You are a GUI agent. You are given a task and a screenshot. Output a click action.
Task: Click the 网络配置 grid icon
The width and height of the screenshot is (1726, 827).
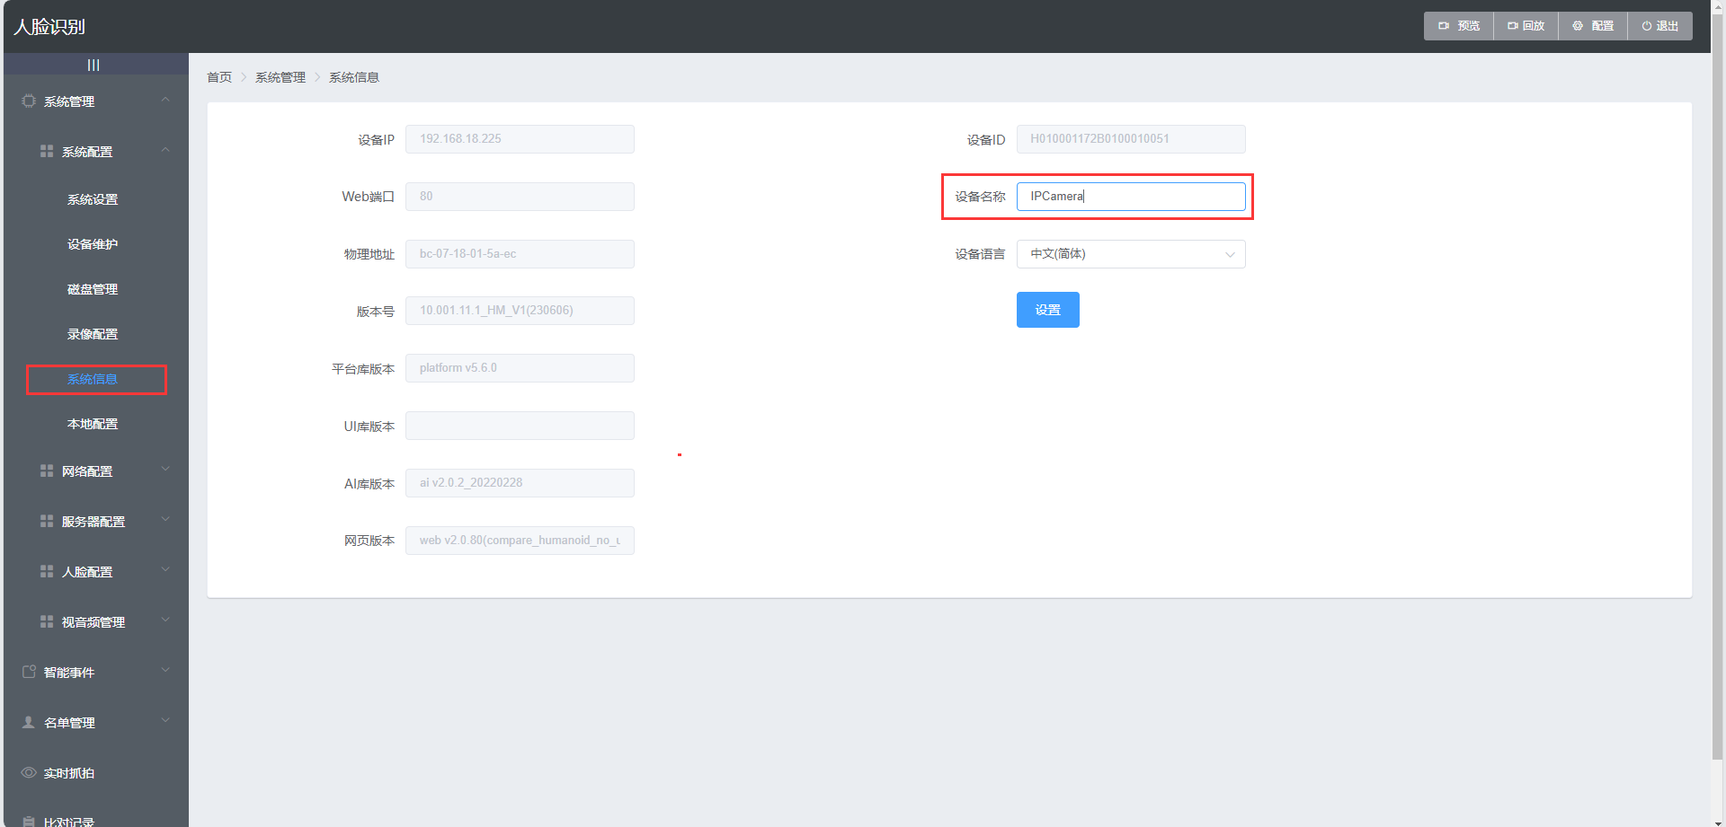(x=47, y=471)
